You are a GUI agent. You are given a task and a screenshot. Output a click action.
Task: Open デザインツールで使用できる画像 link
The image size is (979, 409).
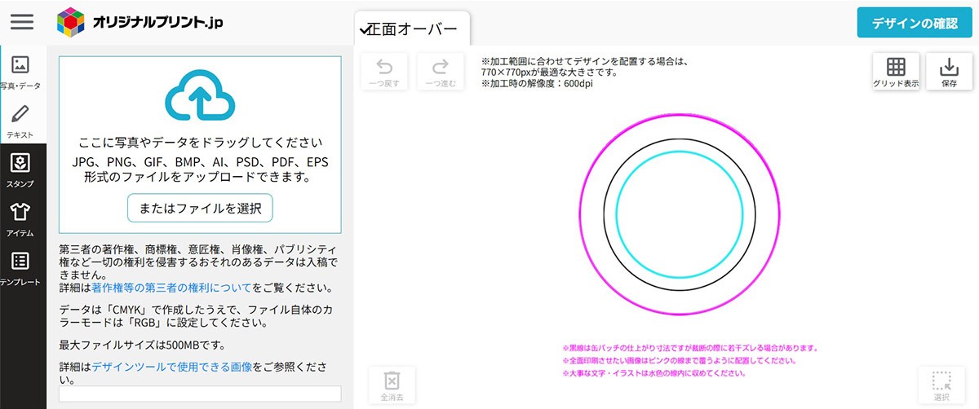click(171, 367)
